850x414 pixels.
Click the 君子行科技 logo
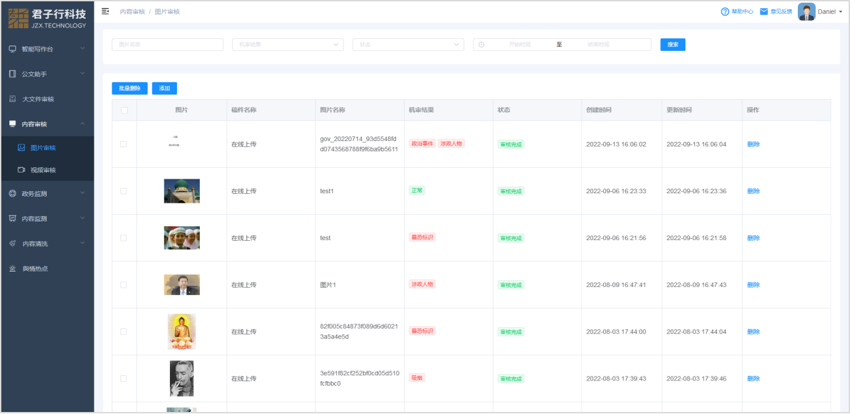pyautogui.click(x=47, y=18)
